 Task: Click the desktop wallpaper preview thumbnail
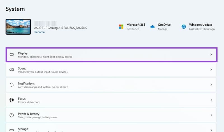pos(18,27)
